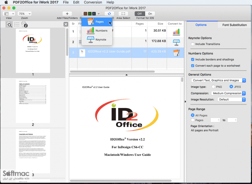Close the thumbnail sidebar with X button

[66, 24]
